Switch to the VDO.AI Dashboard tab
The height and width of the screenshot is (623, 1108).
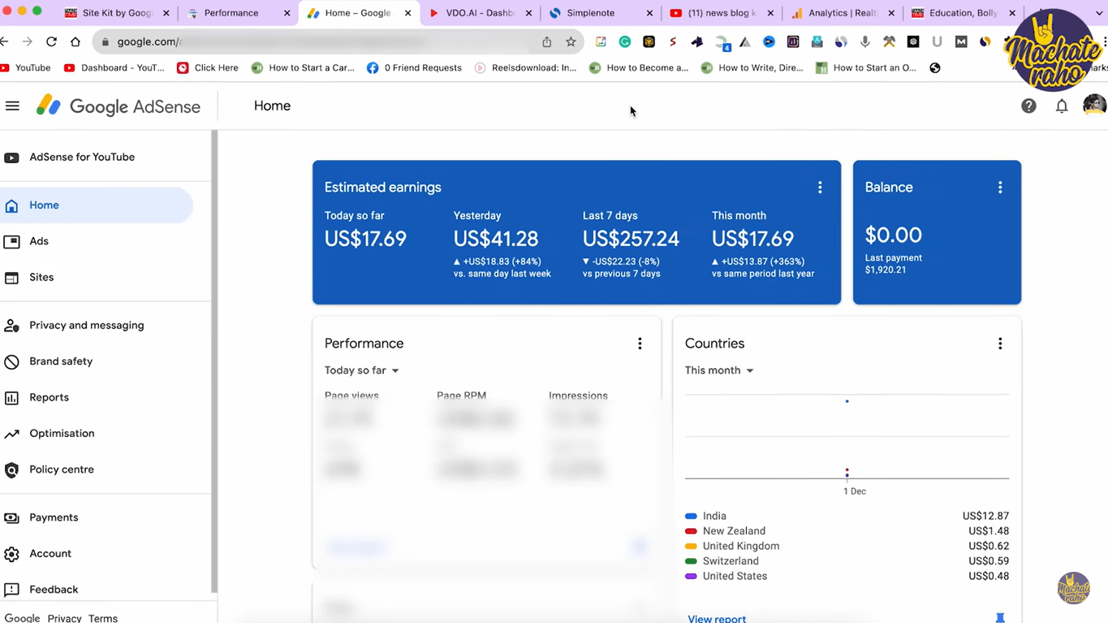pyautogui.click(x=481, y=13)
